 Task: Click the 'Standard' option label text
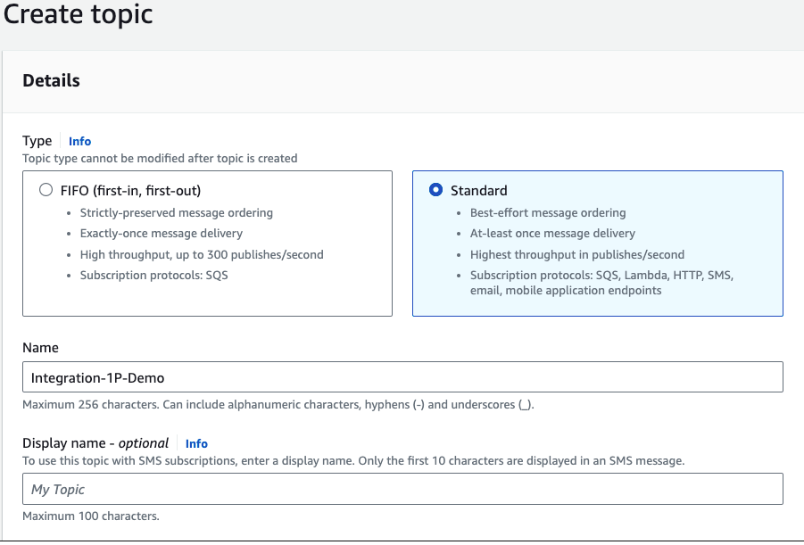coord(478,190)
